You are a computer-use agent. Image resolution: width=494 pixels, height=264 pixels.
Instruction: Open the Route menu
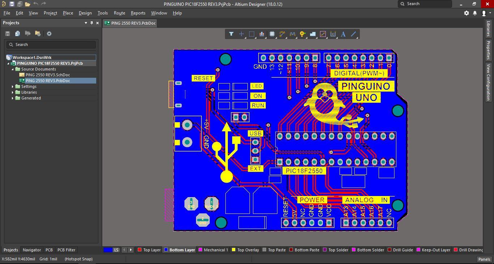point(119,13)
